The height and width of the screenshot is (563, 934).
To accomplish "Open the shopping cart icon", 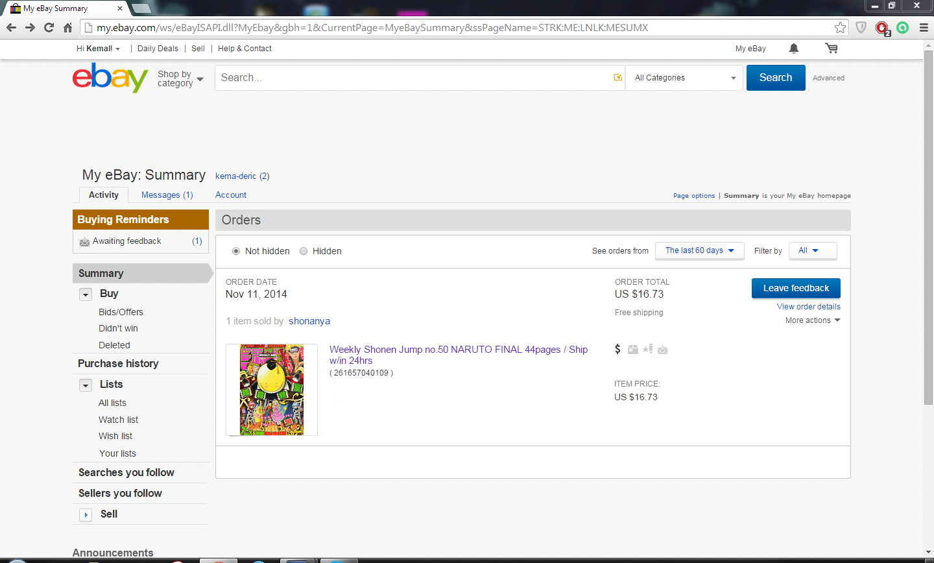I will point(831,49).
